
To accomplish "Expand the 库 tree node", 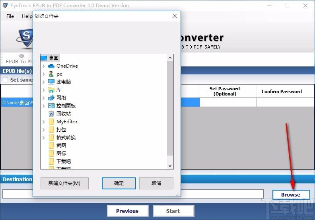I will click(44, 90).
